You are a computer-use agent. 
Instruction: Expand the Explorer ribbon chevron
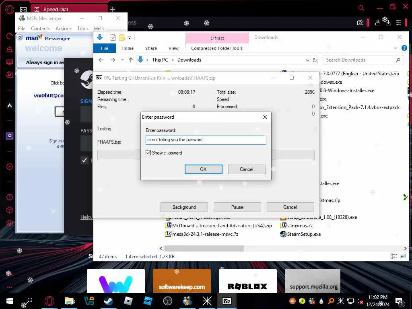(x=396, y=48)
